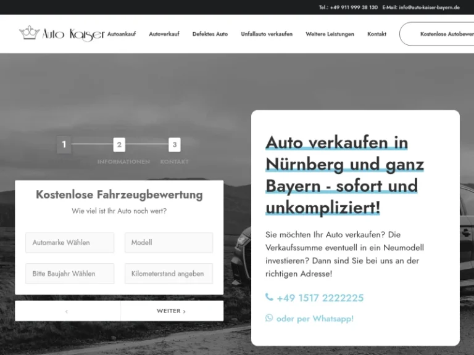This screenshot has width=474, height=355.
Task: Click the KONTAKT step label
Action: [175, 162]
